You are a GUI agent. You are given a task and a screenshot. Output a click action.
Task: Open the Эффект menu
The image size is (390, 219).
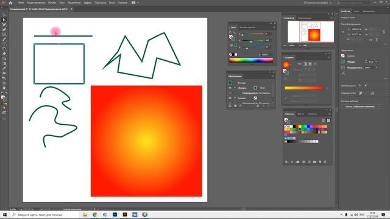88,2
